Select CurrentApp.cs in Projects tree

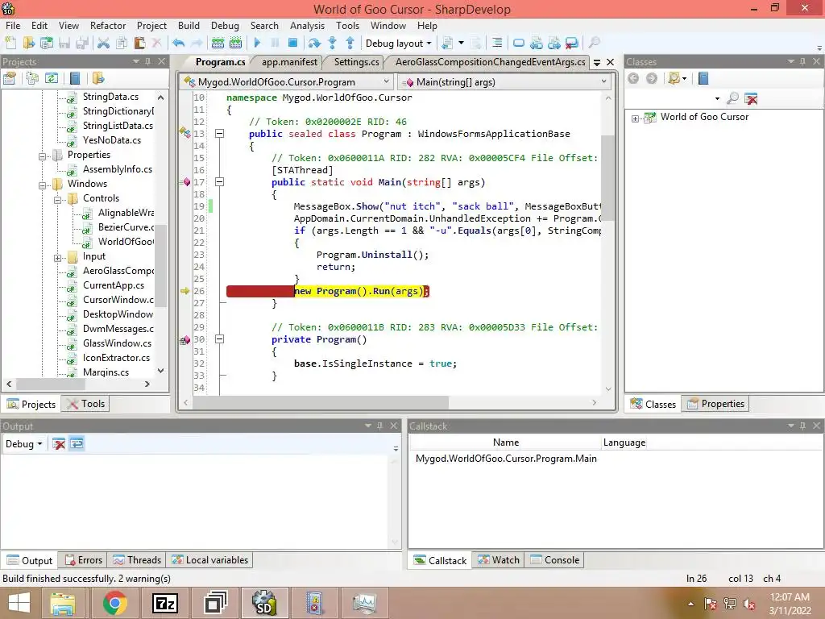pos(113,285)
